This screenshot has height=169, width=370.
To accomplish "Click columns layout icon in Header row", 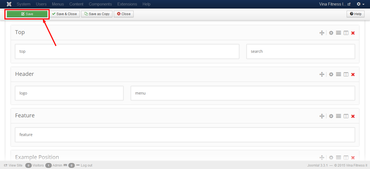I will click(x=346, y=74).
